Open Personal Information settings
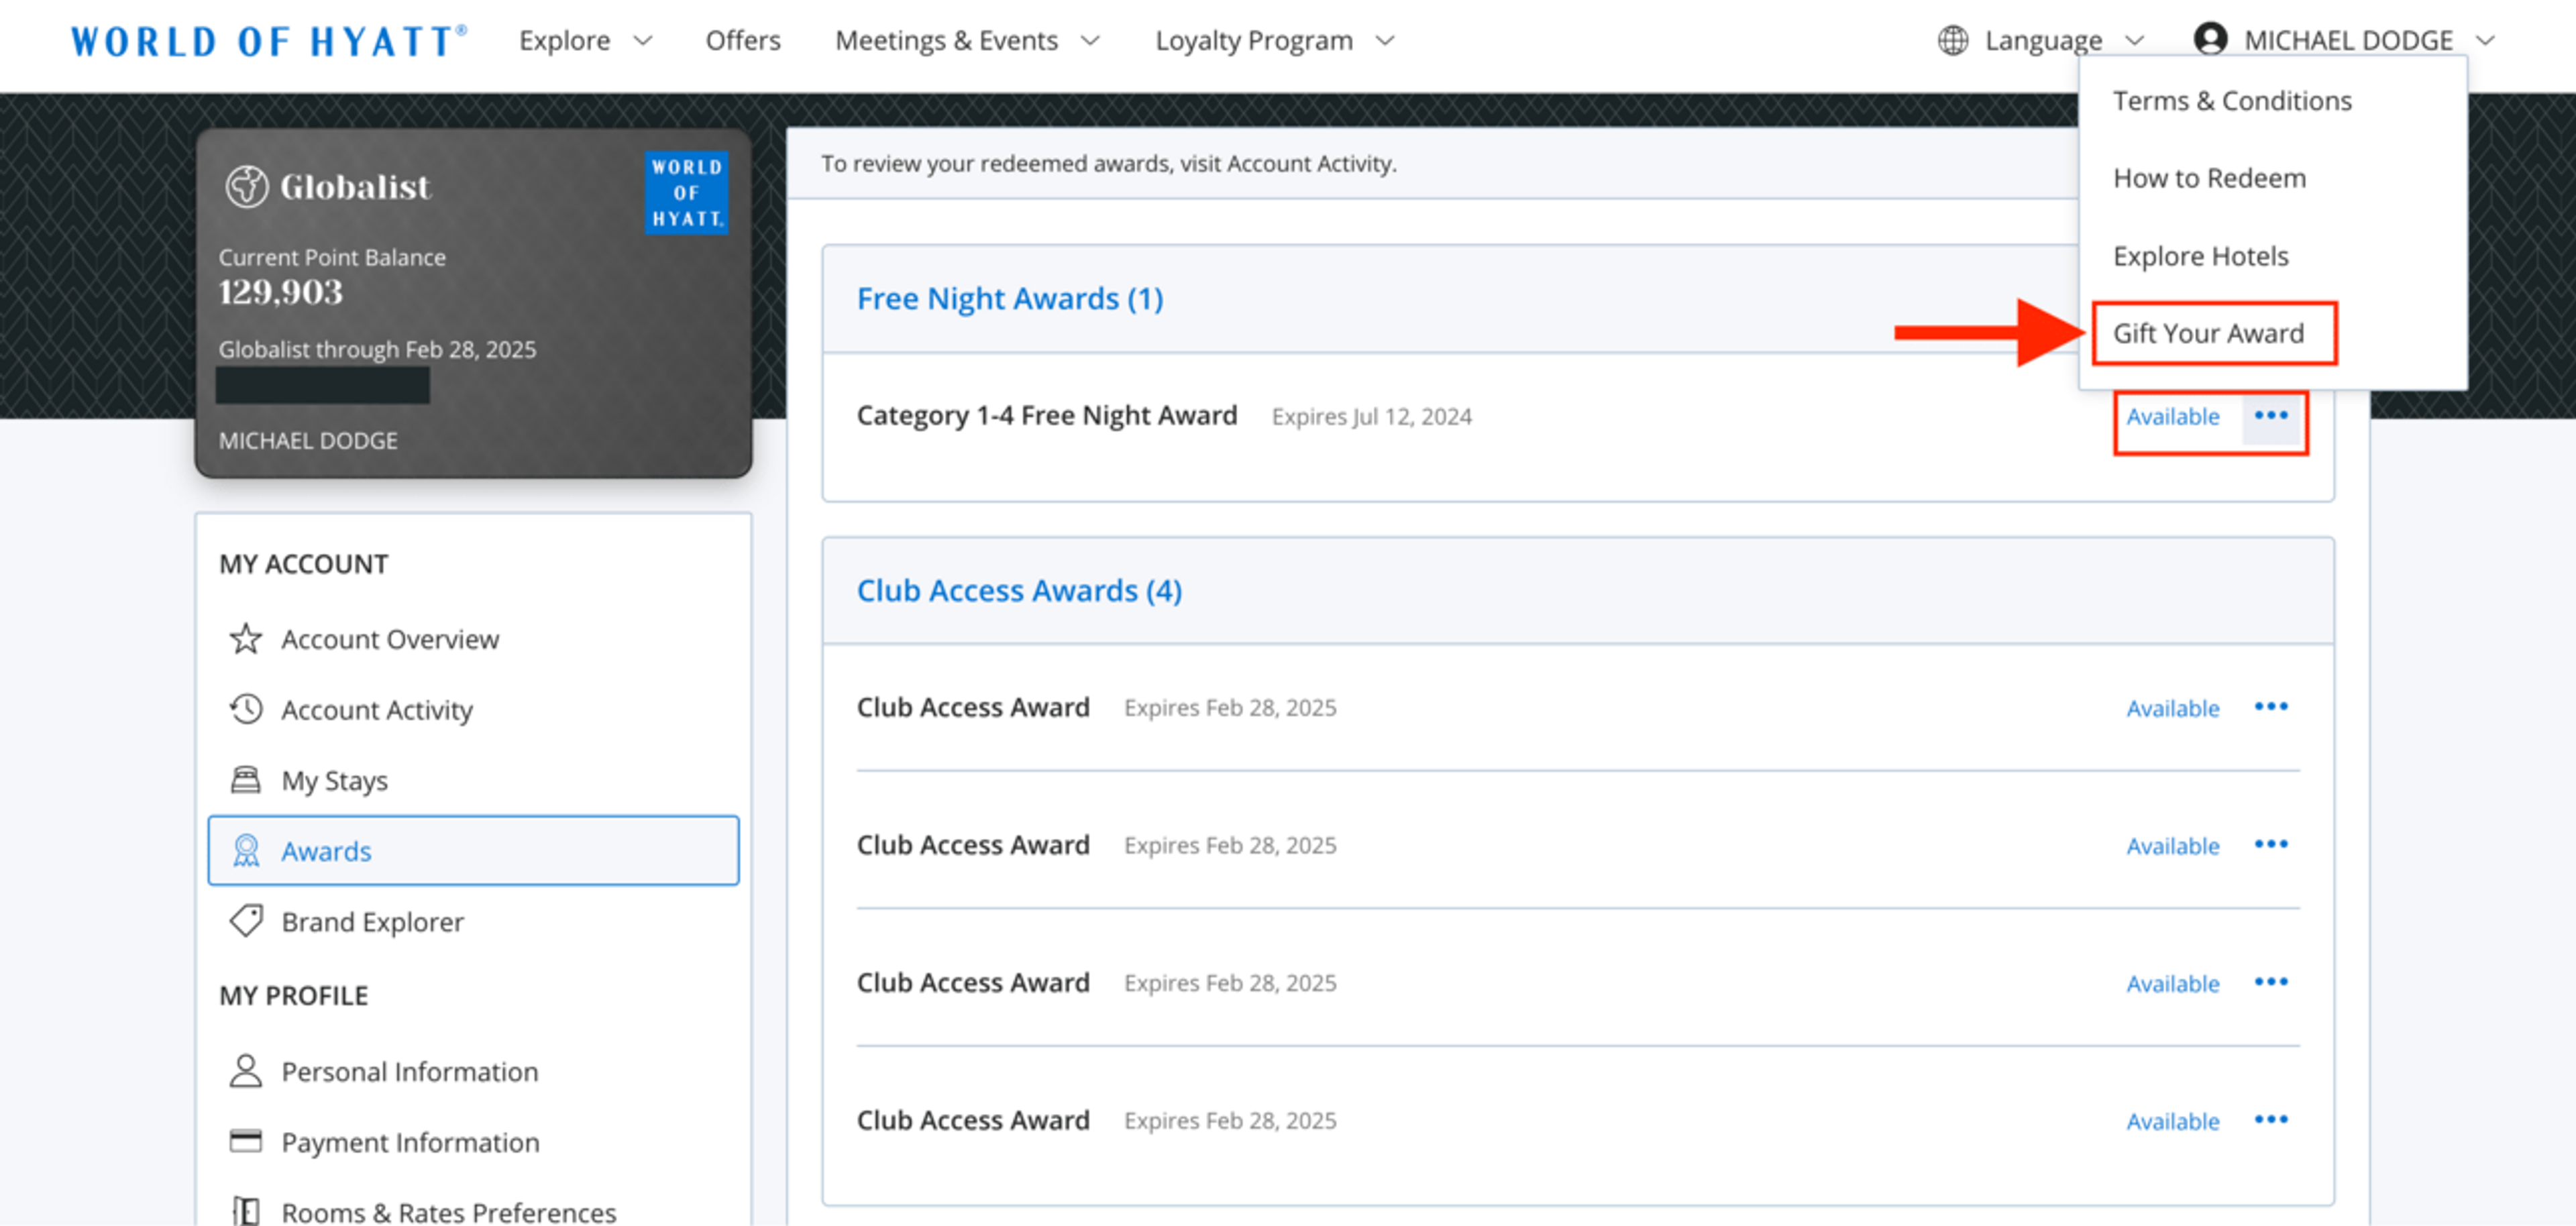2576x1226 pixels. pyautogui.click(x=409, y=1072)
